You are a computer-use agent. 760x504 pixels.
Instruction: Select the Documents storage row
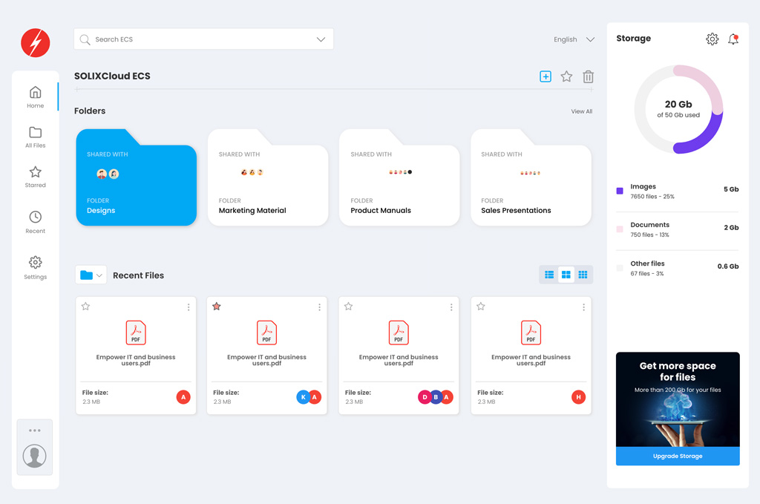[677, 229]
